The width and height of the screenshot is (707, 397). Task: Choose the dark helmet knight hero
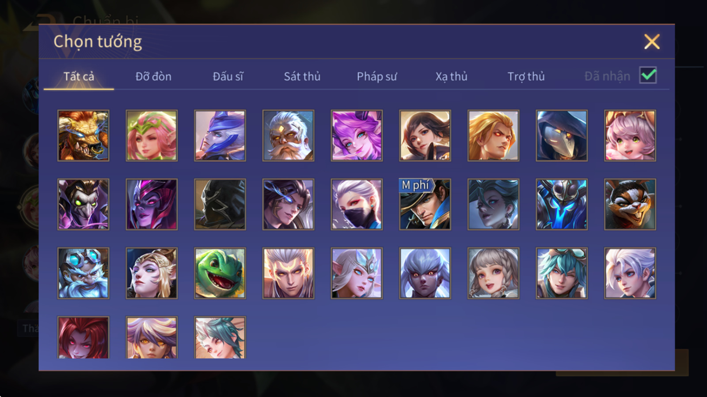220,204
